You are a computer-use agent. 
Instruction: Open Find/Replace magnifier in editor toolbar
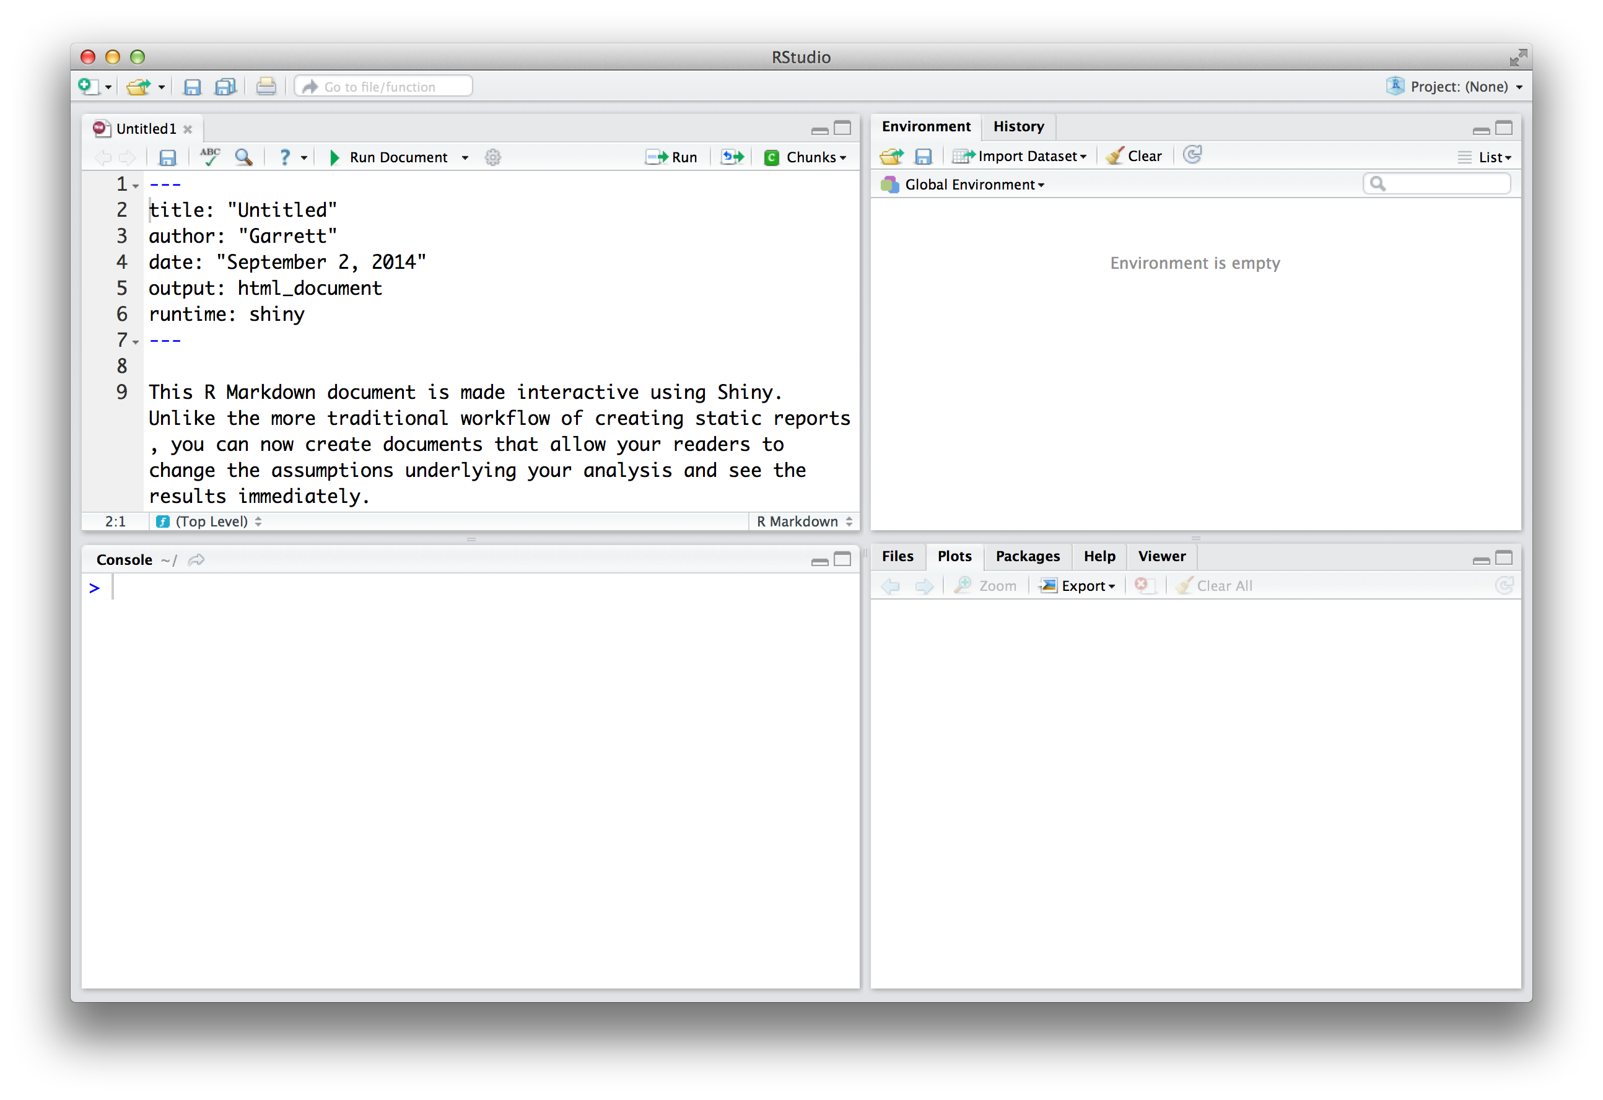coord(243,157)
